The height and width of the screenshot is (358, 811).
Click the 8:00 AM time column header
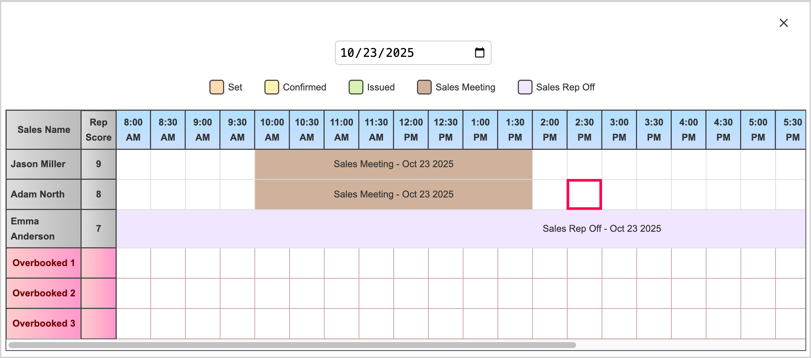[133, 130]
